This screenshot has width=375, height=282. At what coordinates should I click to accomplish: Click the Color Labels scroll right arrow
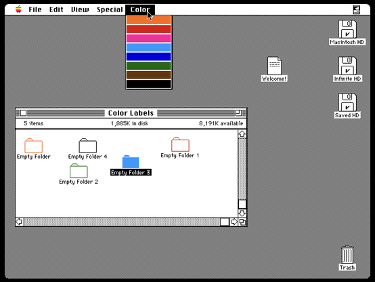(234, 222)
